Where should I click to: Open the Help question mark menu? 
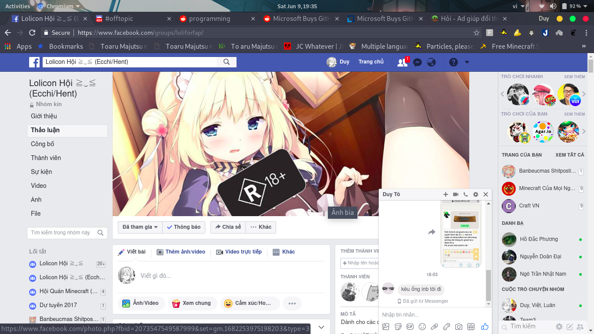click(453, 62)
